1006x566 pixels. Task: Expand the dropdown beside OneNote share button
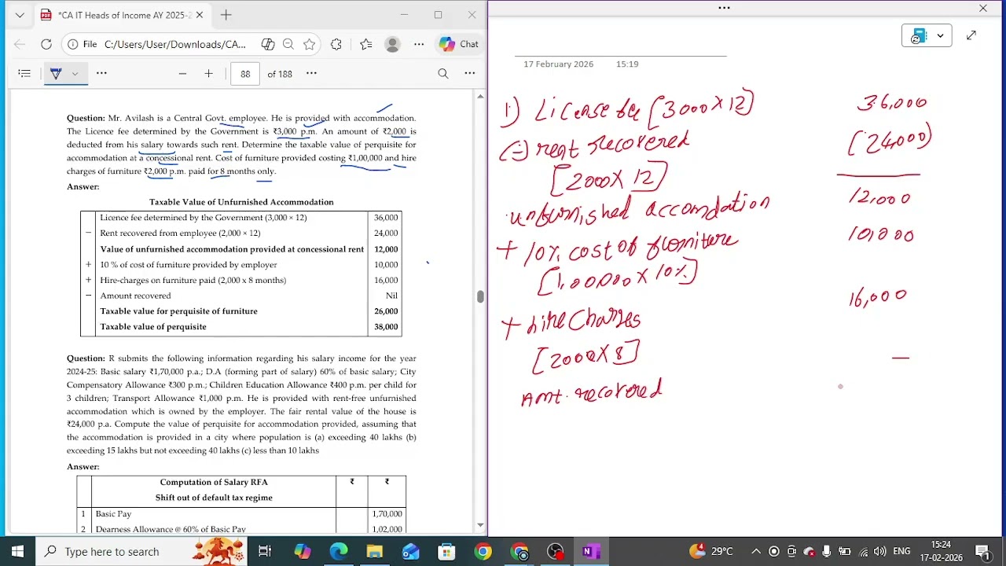click(x=940, y=35)
